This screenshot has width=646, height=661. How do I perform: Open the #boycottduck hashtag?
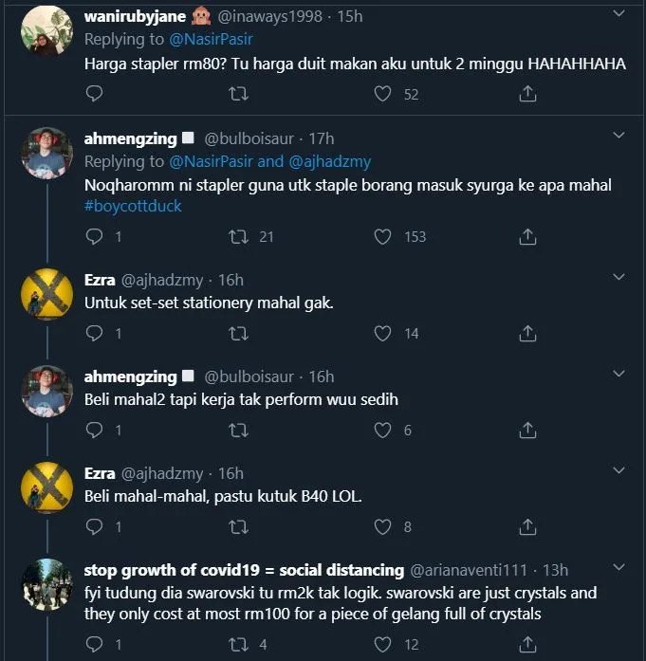click(133, 206)
